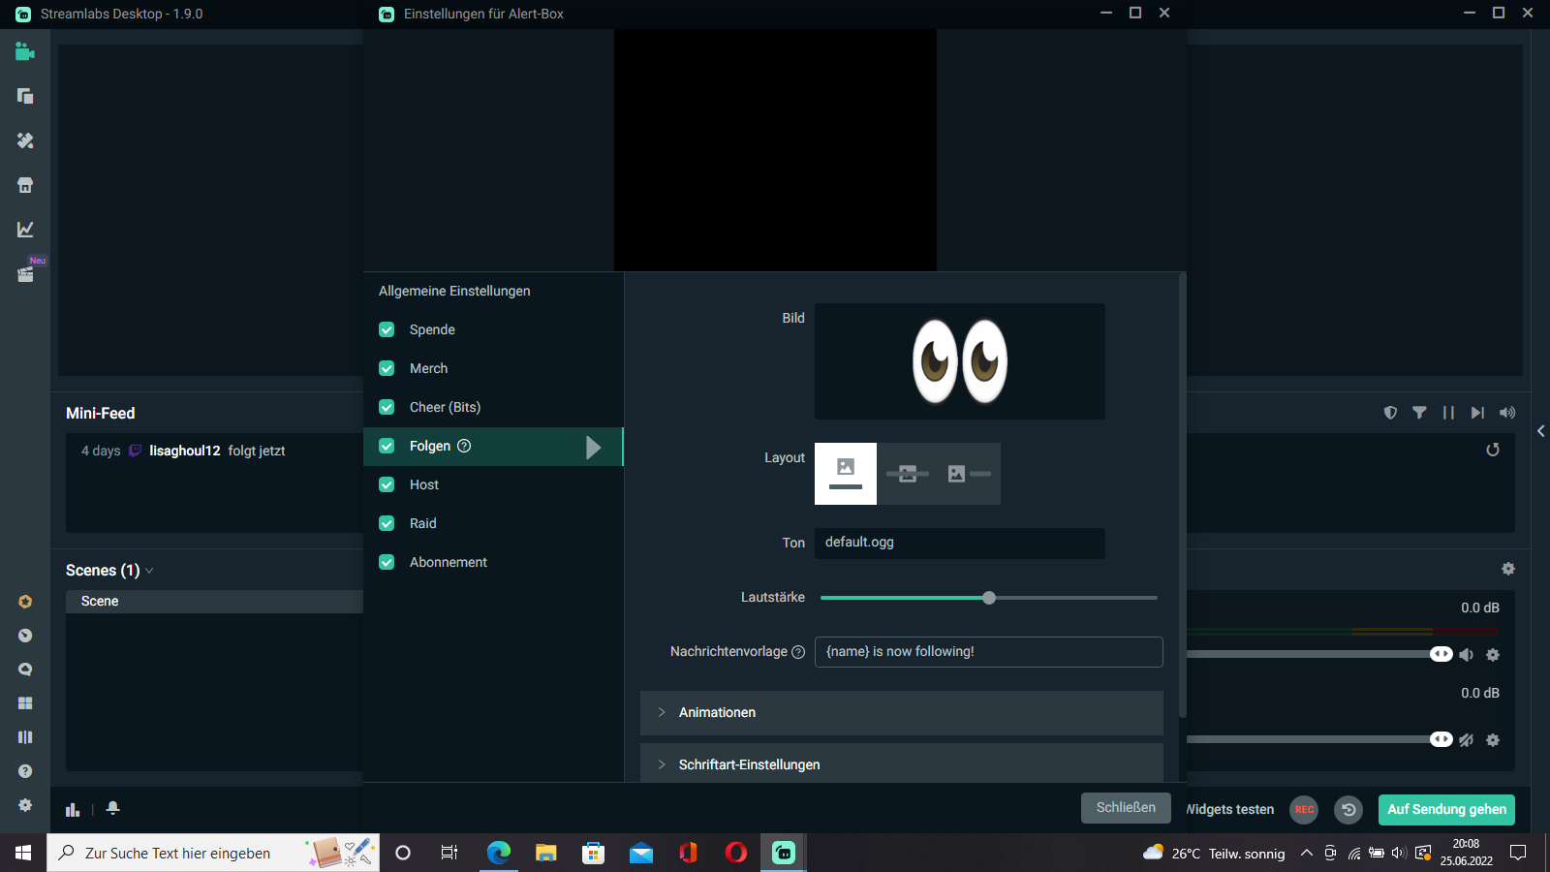This screenshot has height=872, width=1550.
Task: Select Allgemeine Einstellungen in the list
Action: point(454,291)
